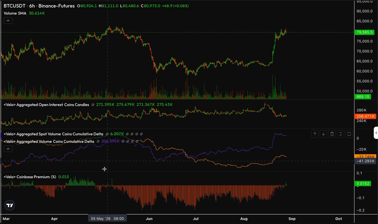Select Aggregated Volume Coins Cumulative Delta legend

[49, 141]
